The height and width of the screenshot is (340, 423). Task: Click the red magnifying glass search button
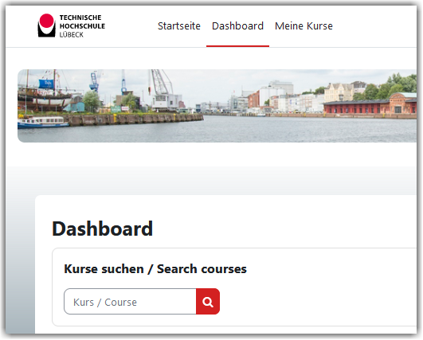[x=208, y=302]
